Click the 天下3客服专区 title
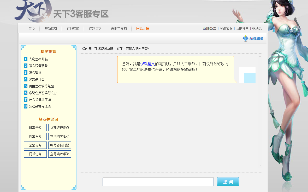The height and width of the screenshot is (192, 308). 81,14
